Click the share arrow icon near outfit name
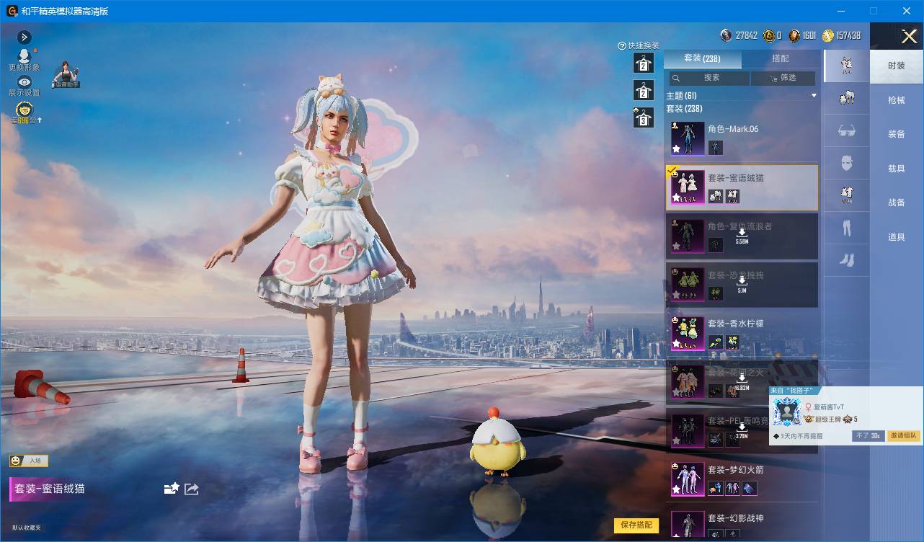This screenshot has height=542, width=924. 191,489
